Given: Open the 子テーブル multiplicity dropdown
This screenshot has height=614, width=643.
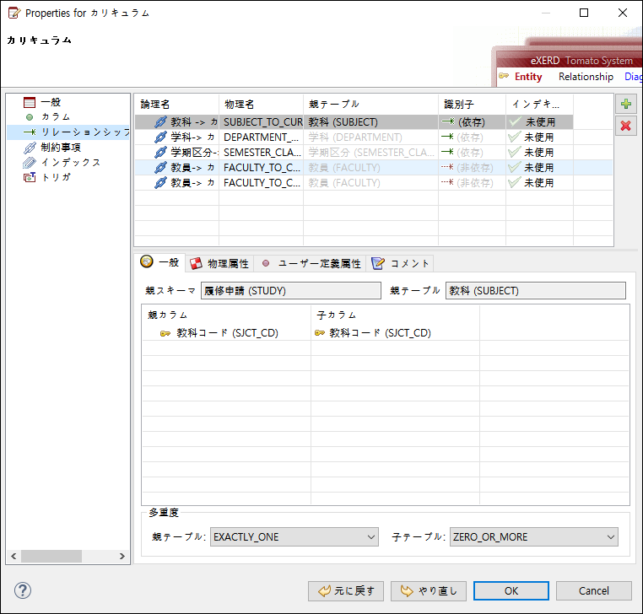Looking at the screenshot, I should coord(534,536).
